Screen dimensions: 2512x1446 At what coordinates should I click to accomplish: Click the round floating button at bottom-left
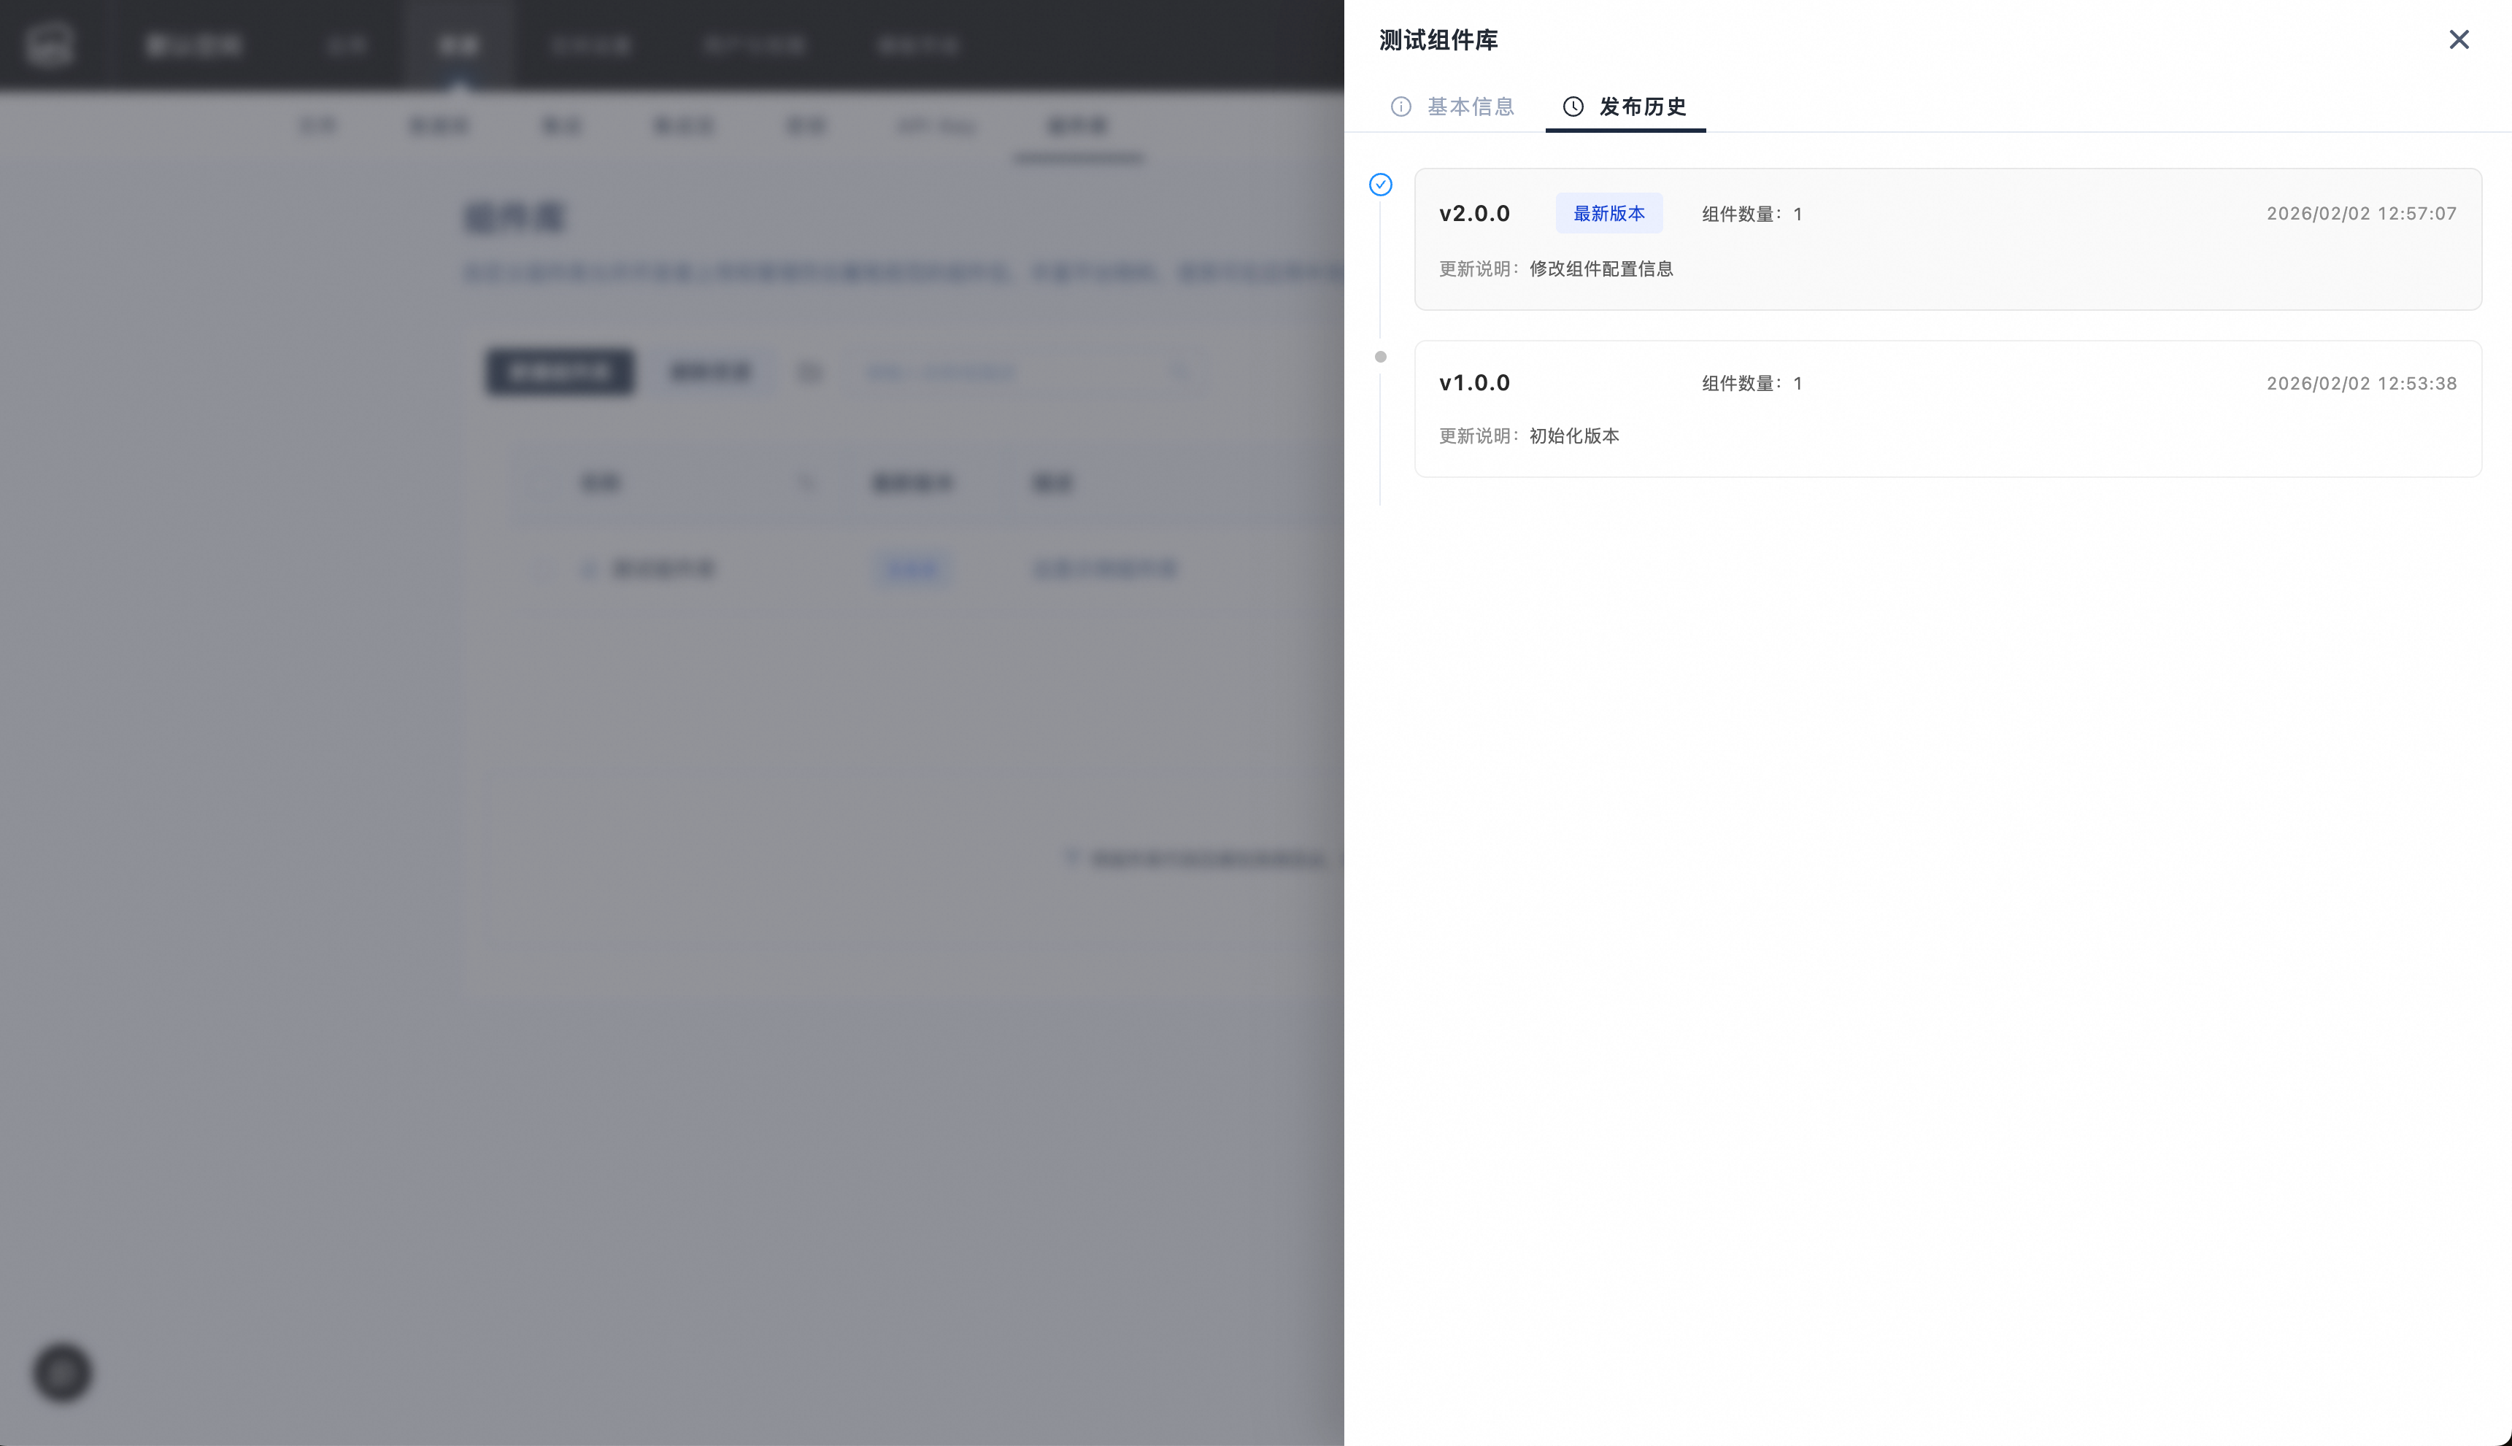63,1372
